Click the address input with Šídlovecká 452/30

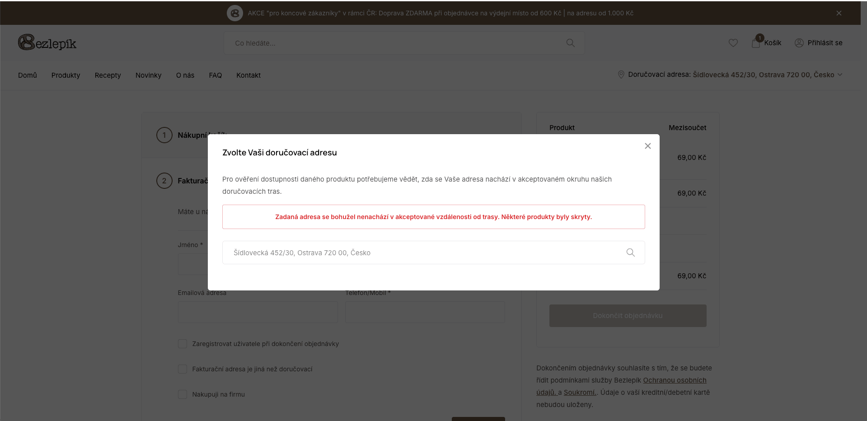point(425,253)
